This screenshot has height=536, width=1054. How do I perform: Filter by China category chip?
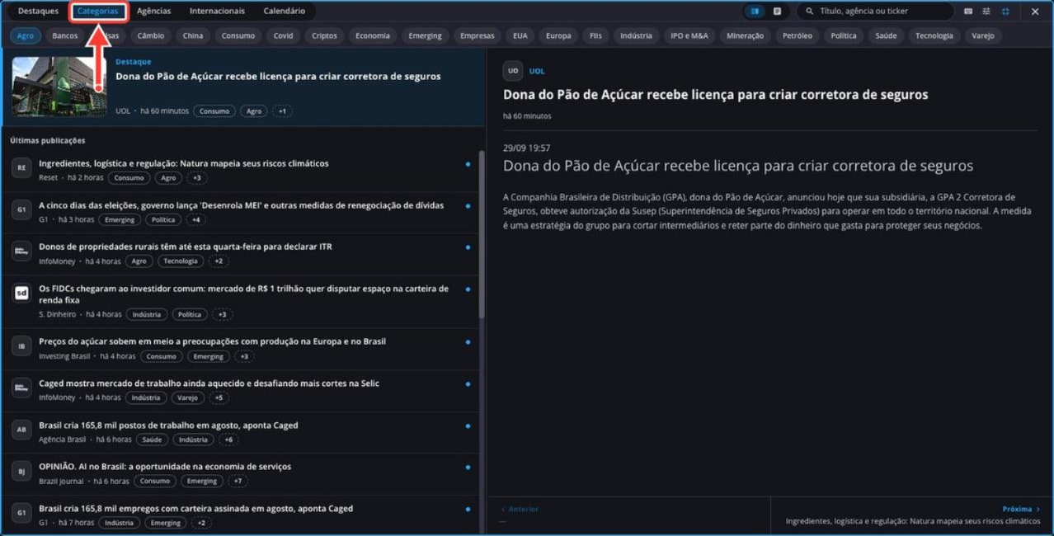tap(193, 35)
